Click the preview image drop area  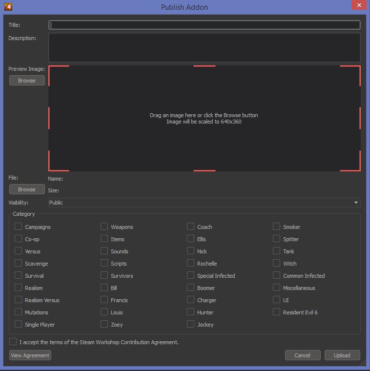[x=205, y=118]
